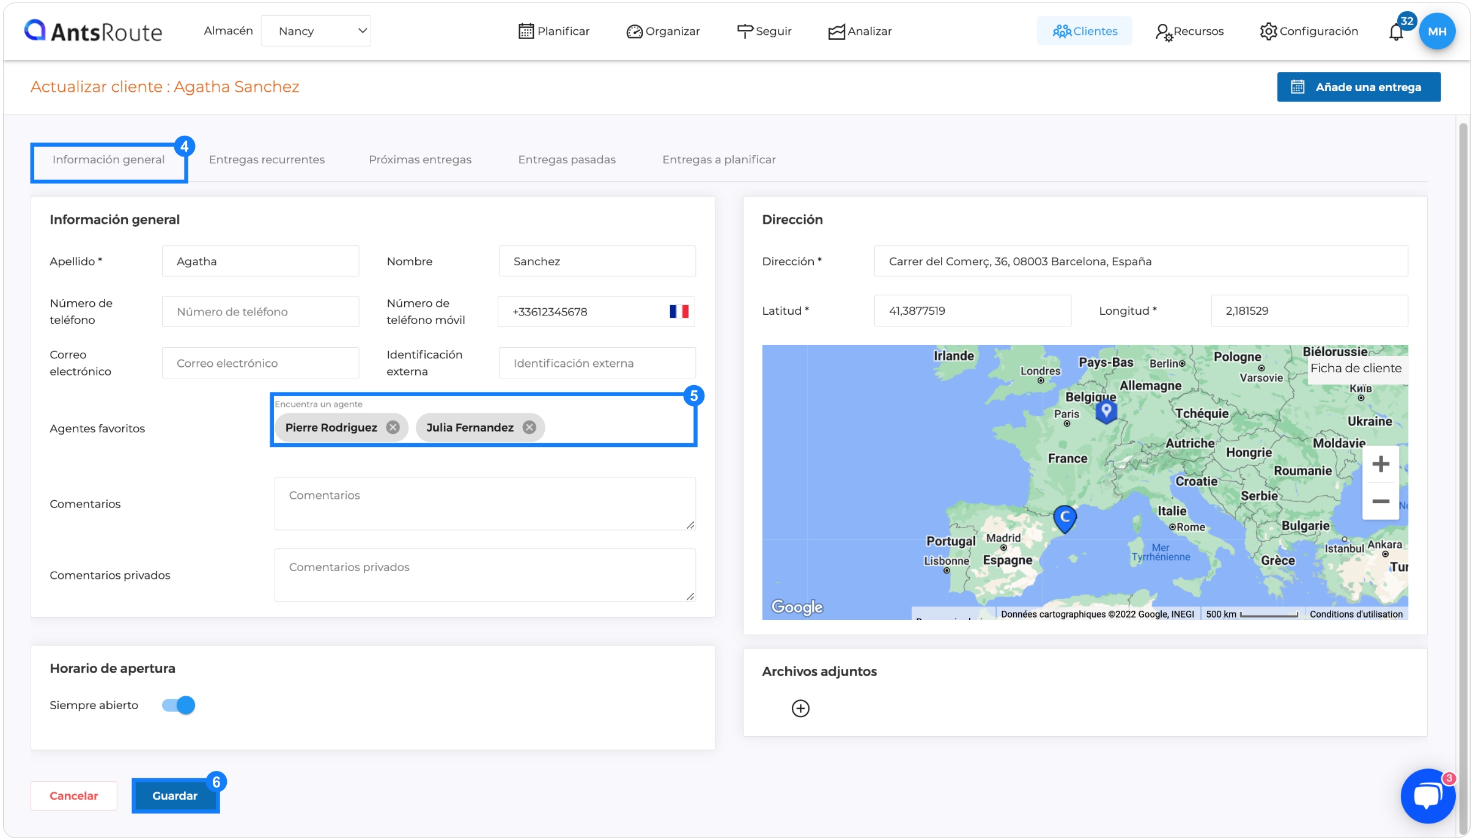The height and width of the screenshot is (840, 1473).
Task: Click the customer marker C on map
Action: (1065, 518)
